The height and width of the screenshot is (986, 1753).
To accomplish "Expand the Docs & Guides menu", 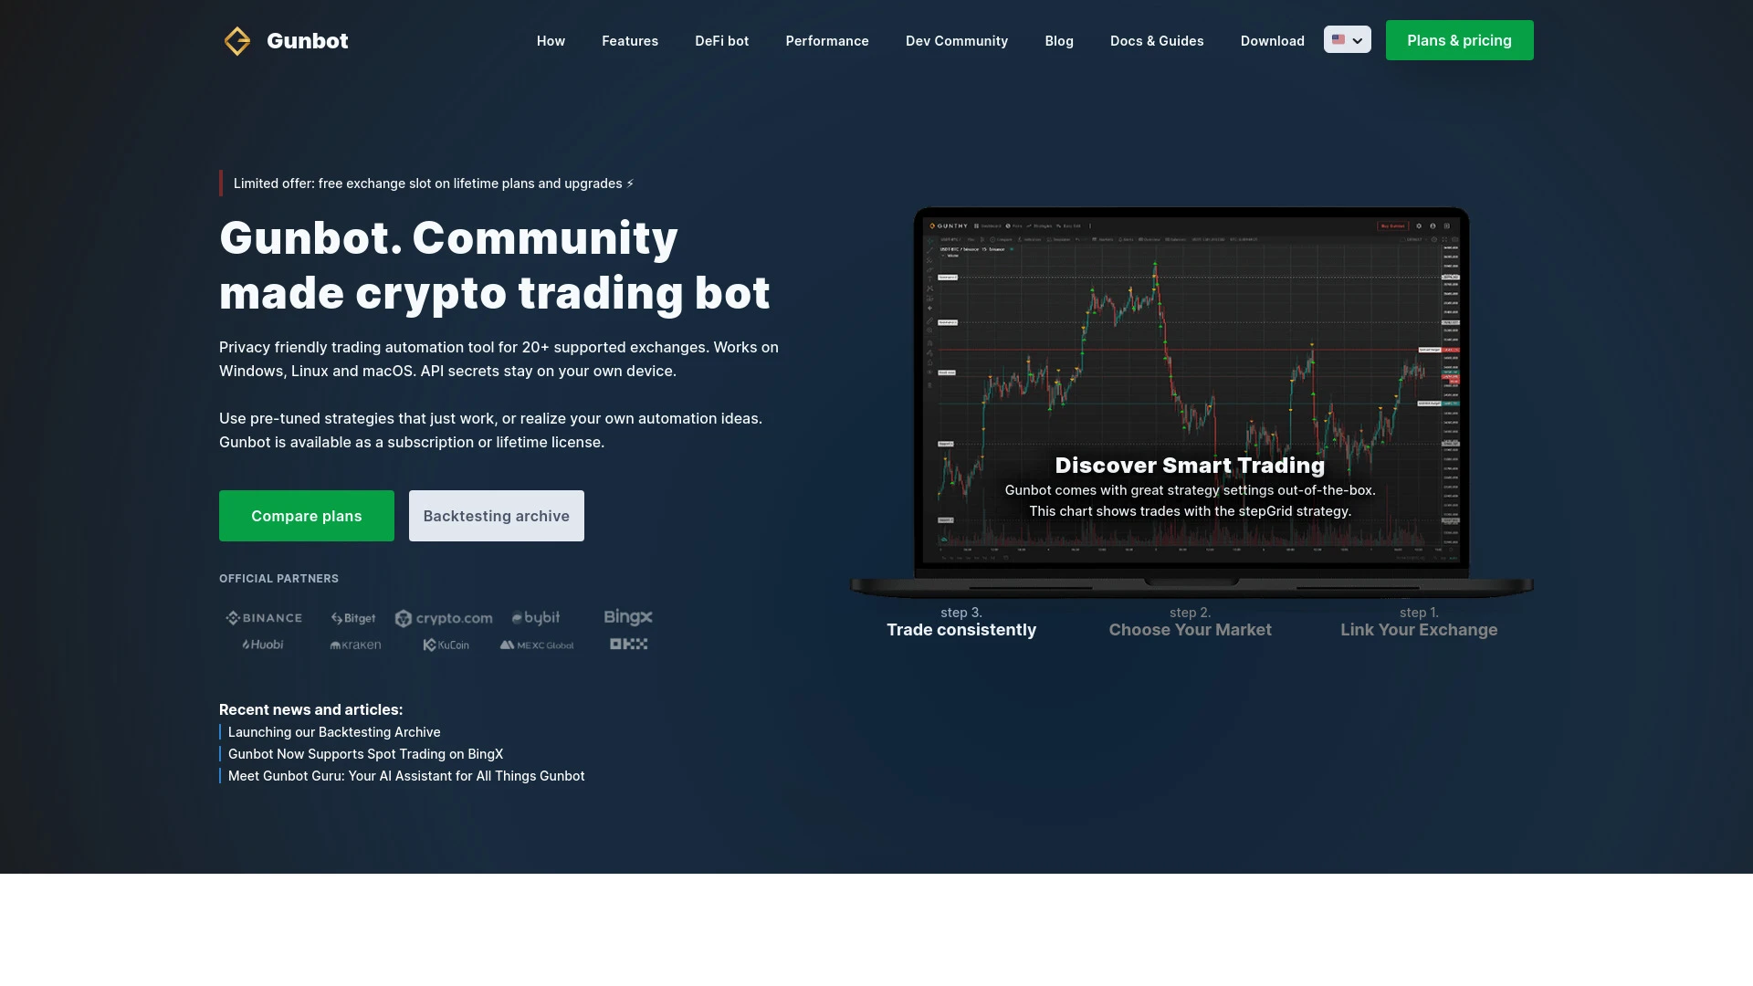I will pyautogui.click(x=1156, y=40).
